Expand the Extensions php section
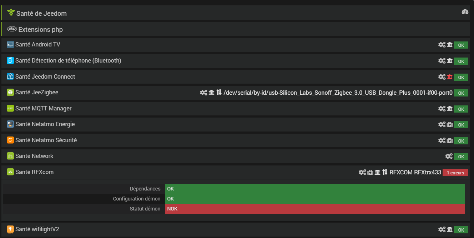Viewport: 474px width, 238px height. pos(40,30)
